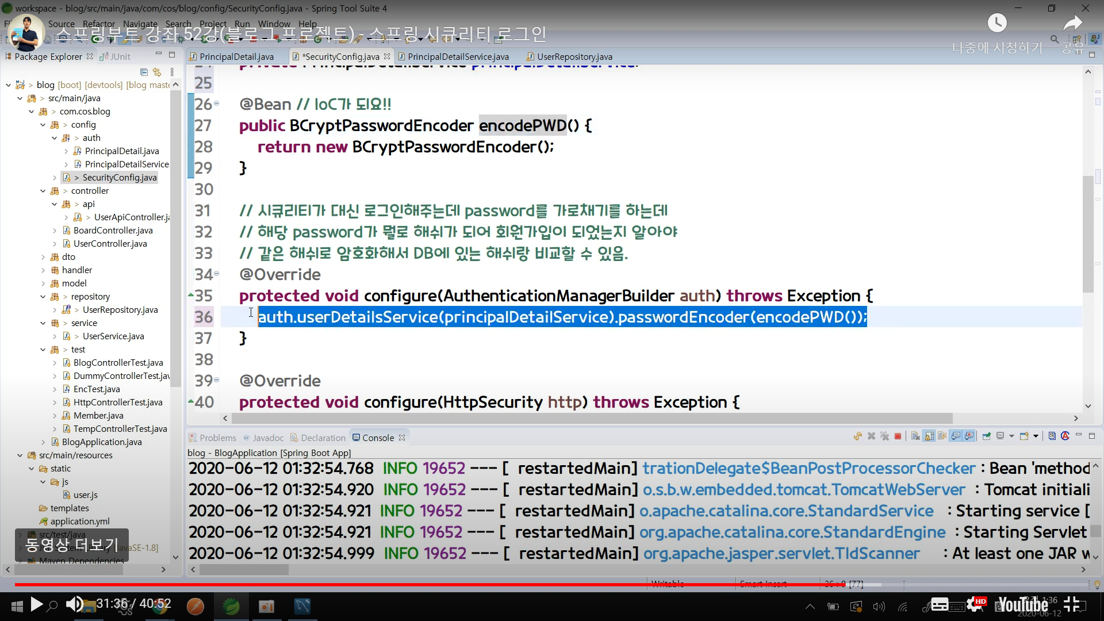Collapse the auth package node
Screen dimensions: 1104x621
55,138
